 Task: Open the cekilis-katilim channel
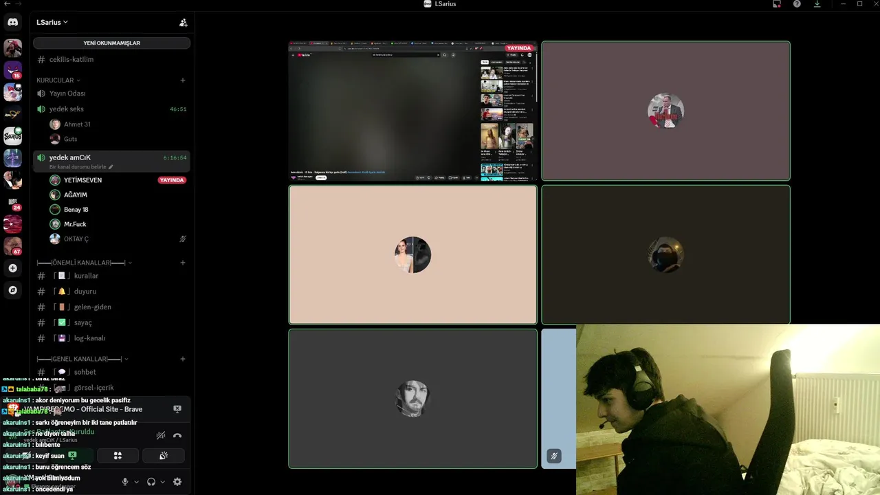point(111,59)
